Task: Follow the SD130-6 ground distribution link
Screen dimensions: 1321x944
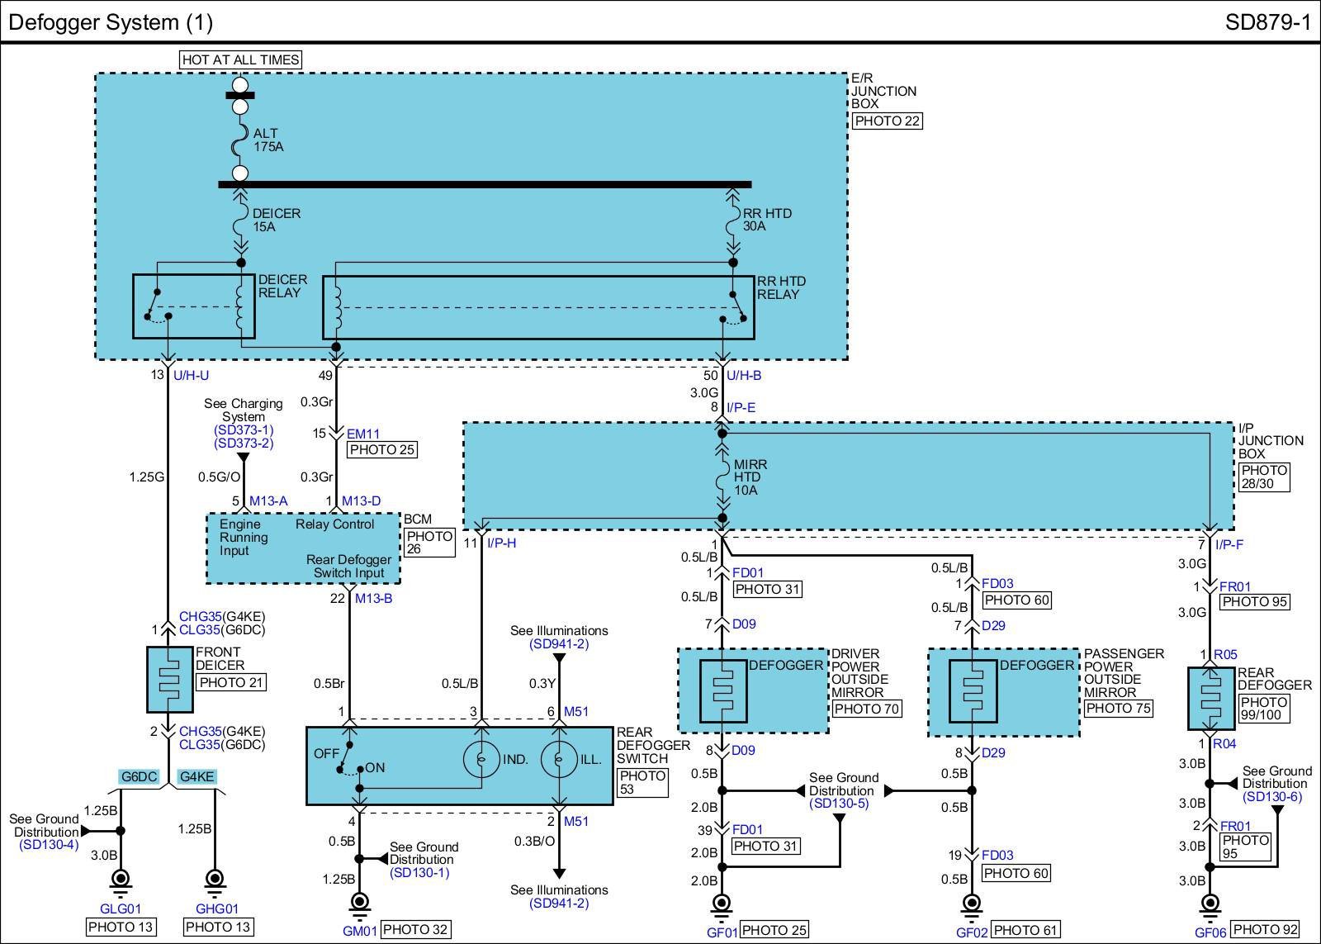Action: click(1271, 797)
